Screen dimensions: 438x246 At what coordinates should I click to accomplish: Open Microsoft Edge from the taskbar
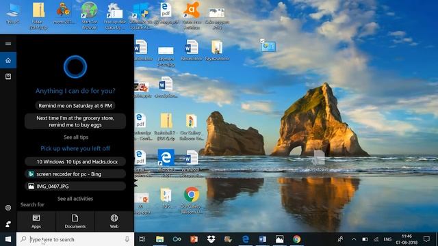pyautogui.click(x=246, y=239)
